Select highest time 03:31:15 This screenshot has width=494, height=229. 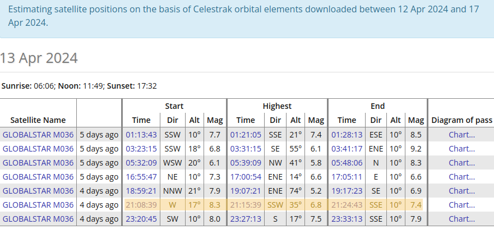246,149
